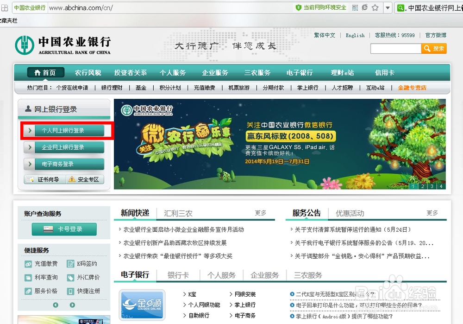Open the 理财e站 menu
The image size is (463, 324).
342,72
